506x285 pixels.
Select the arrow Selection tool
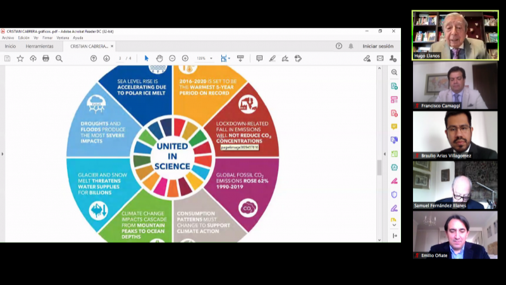(x=147, y=58)
